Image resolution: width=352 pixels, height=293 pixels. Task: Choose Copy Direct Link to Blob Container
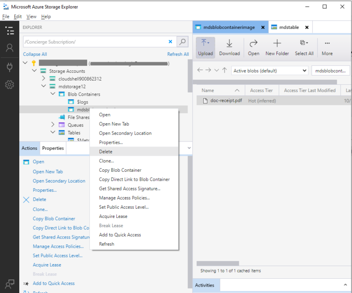[134, 179]
